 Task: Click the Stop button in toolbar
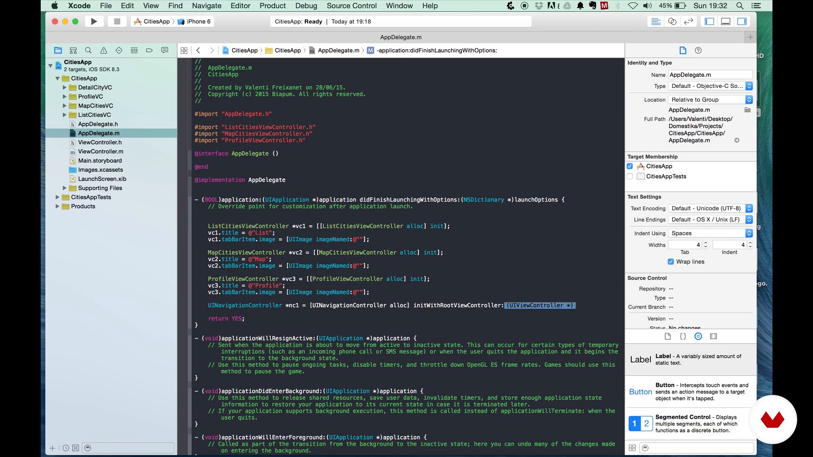tap(117, 22)
